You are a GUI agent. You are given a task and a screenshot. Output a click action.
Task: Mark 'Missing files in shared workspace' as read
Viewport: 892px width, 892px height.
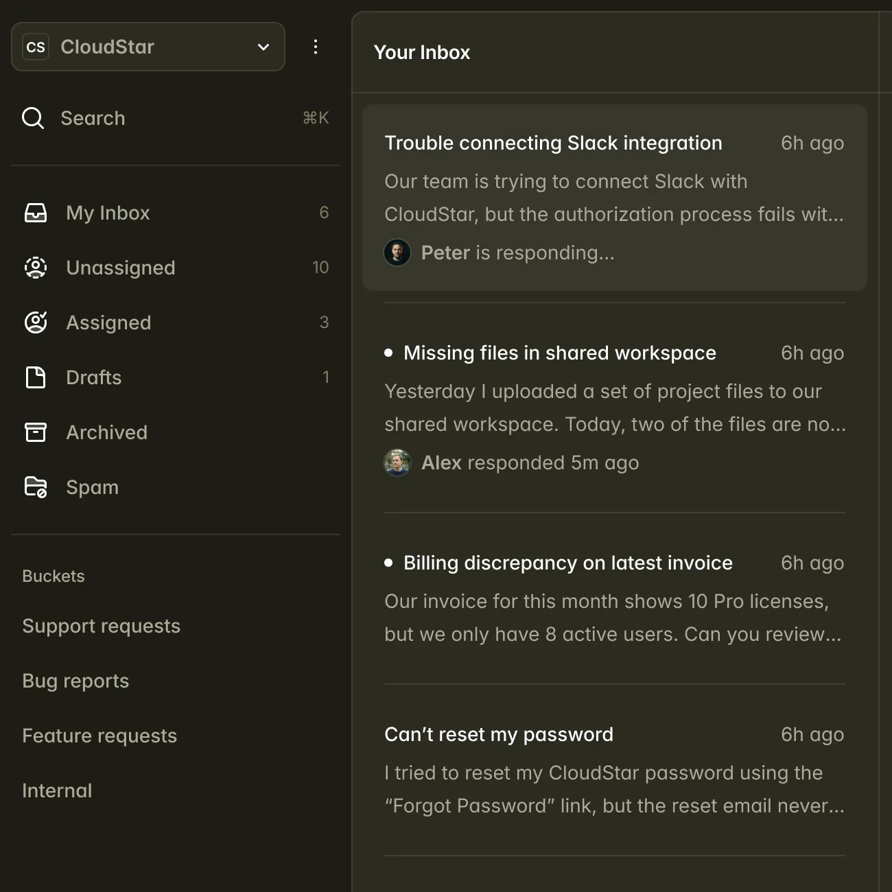(x=388, y=353)
